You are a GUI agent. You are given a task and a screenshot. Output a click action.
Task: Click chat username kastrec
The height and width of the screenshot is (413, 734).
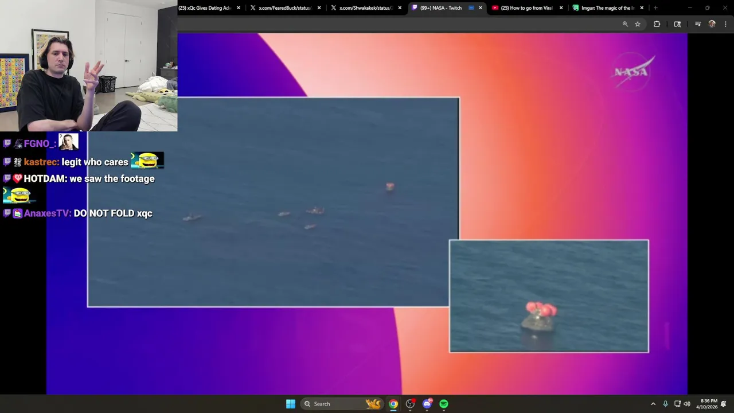click(41, 162)
